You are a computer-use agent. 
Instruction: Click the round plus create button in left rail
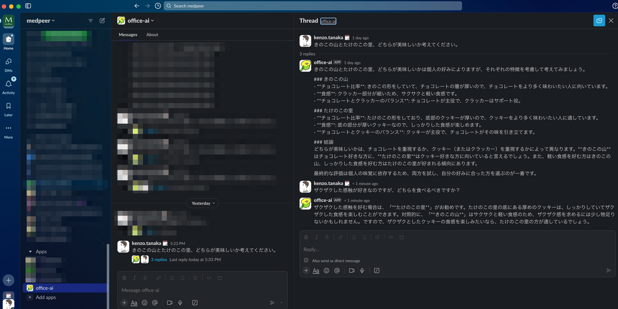coord(8,280)
